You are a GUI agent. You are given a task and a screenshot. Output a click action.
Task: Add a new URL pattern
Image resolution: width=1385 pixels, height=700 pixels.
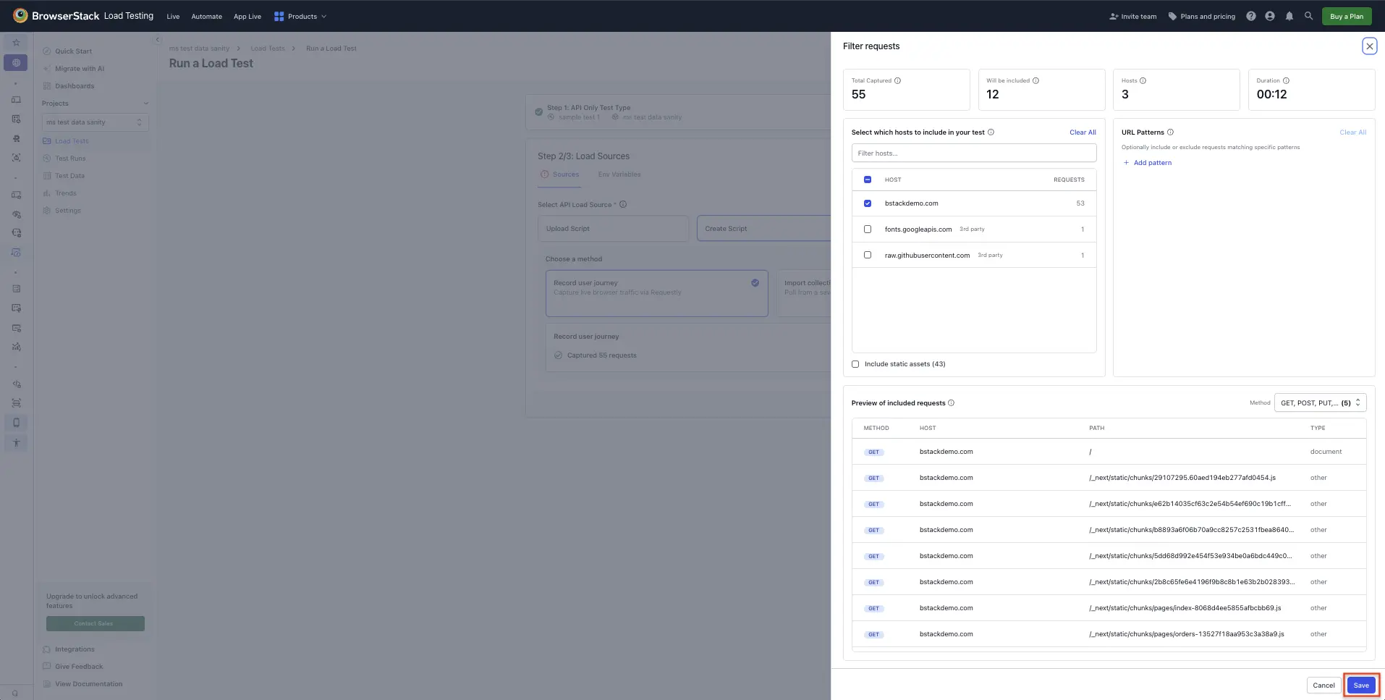(1147, 163)
